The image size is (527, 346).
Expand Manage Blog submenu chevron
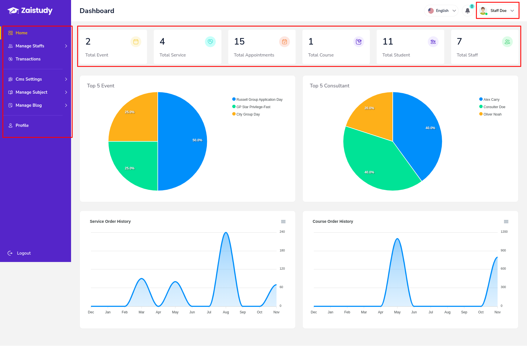tap(66, 105)
